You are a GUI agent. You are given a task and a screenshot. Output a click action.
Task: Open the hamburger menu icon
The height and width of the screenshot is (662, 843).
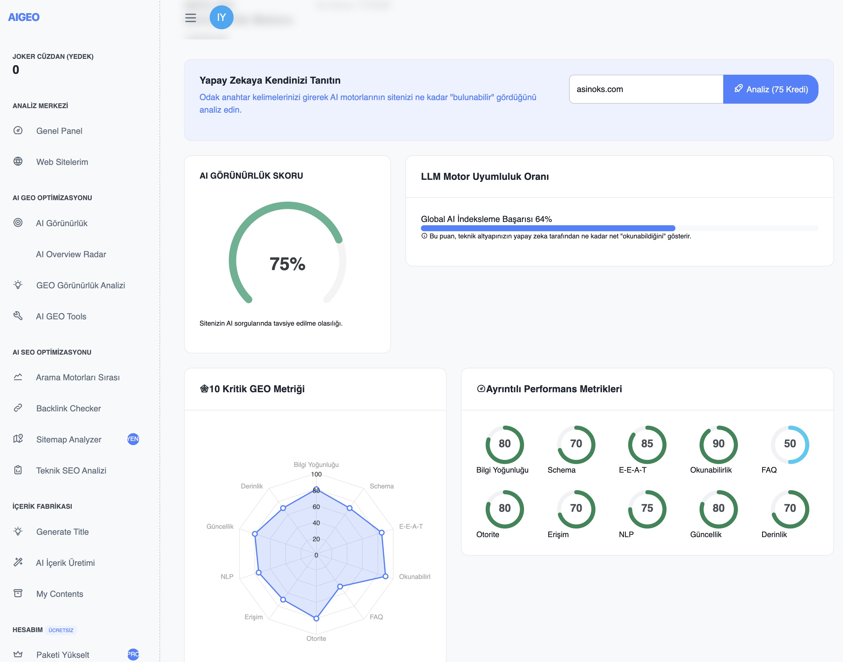click(x=190, y=18)
